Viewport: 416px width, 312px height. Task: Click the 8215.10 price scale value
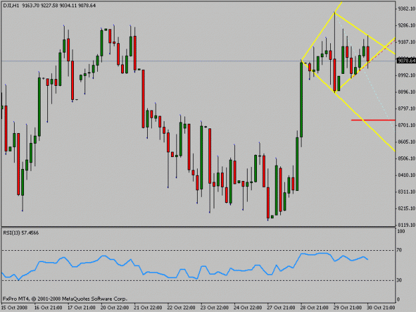[406, 208]
